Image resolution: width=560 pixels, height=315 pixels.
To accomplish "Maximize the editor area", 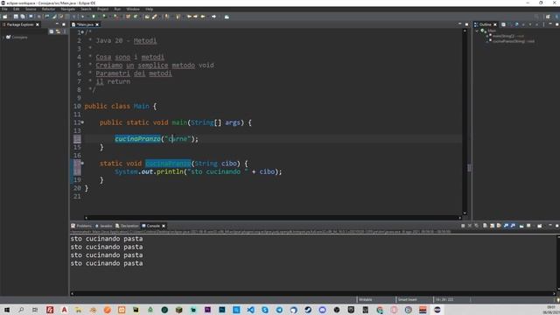I will point(466,24).
